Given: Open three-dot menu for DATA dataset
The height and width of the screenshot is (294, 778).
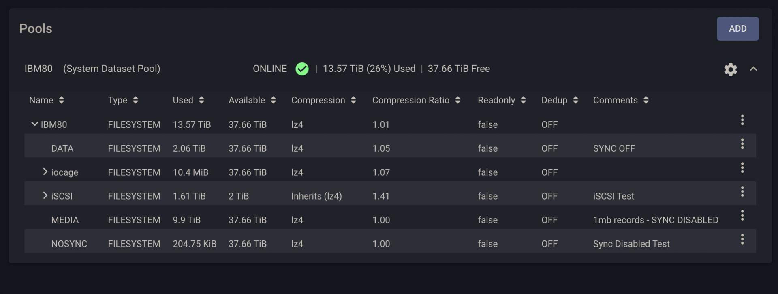Looking at the screenshot, I should [742, 144].
